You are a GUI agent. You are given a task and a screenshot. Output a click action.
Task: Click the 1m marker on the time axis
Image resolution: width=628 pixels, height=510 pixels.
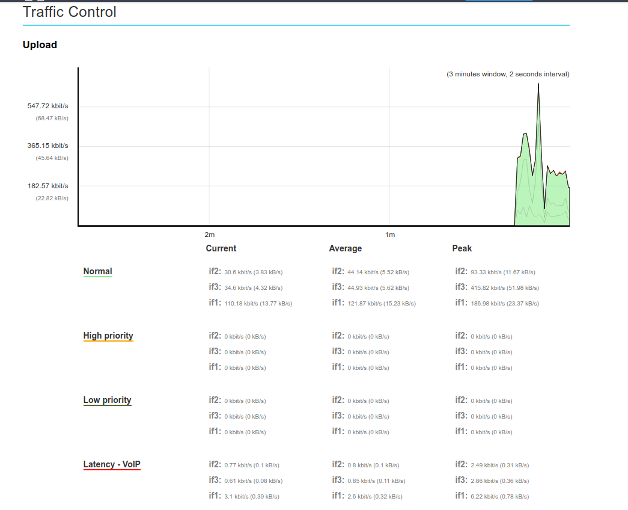(x=389, y=234)
